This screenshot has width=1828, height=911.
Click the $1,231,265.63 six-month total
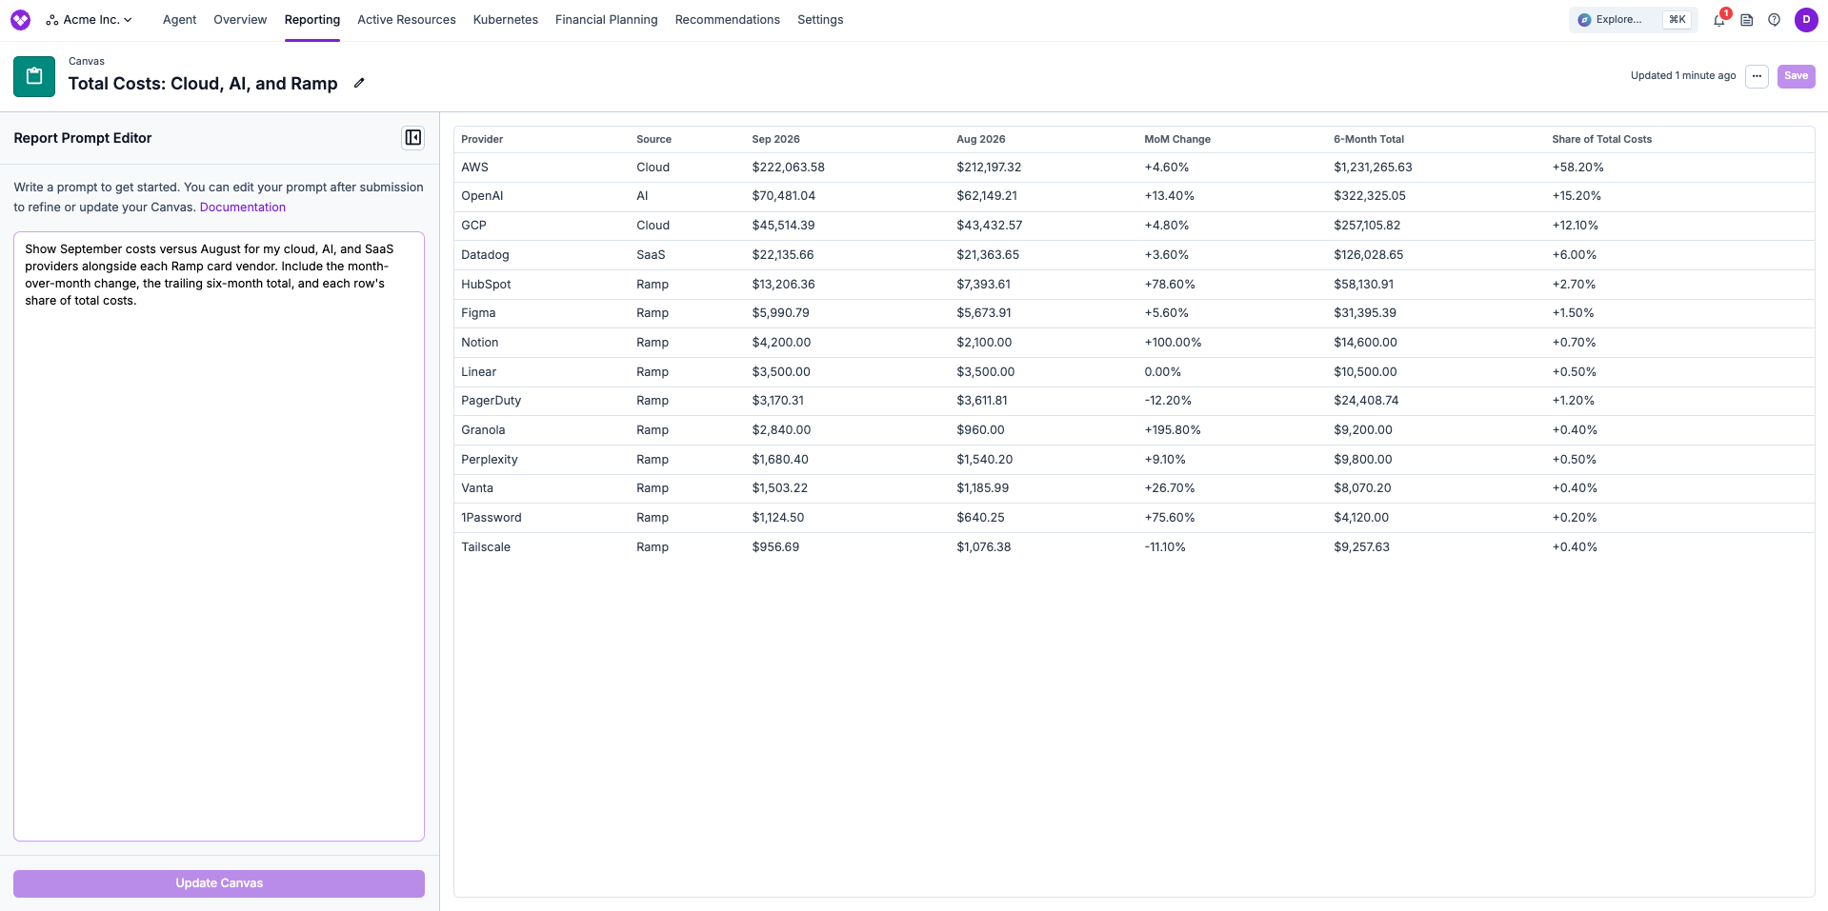coord(1373,167)
